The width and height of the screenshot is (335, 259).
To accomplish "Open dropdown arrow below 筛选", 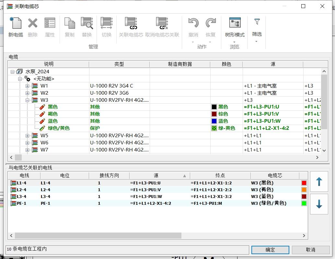I will coord(257,41).
